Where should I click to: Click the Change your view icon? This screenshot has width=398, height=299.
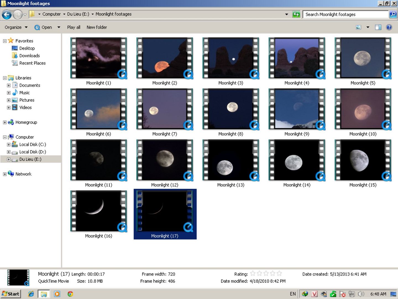(358, 27)
